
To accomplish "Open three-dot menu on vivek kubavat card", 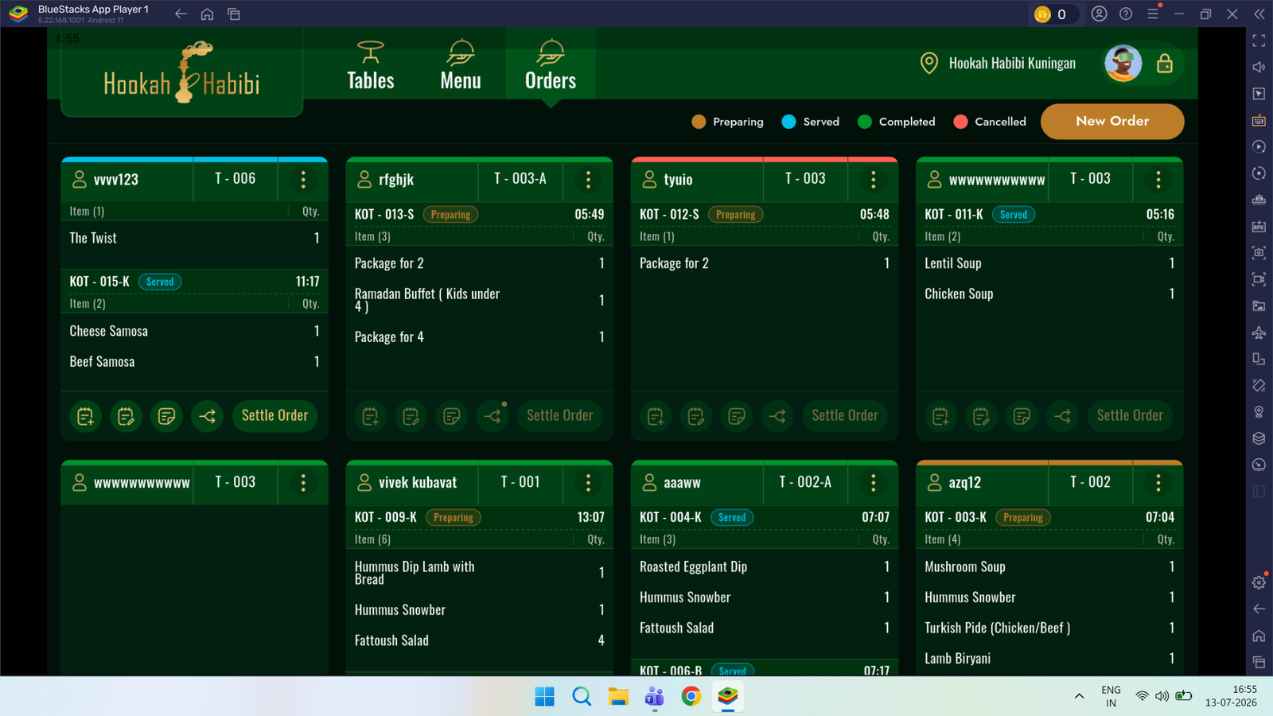I will click(x=588, y=483).
